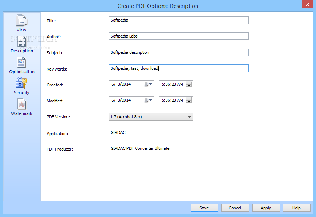This screenshot has height=217, width=316.
Task: Open the View options page icon
Action: point(21,20)
